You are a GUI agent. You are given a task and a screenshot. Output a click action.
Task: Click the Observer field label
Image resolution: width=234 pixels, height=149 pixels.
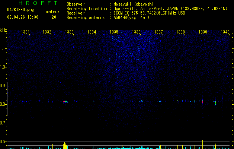(x=76, y=4)
